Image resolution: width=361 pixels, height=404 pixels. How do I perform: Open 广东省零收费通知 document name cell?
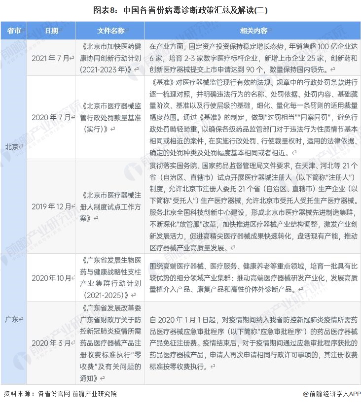click(x=110, y=343)
